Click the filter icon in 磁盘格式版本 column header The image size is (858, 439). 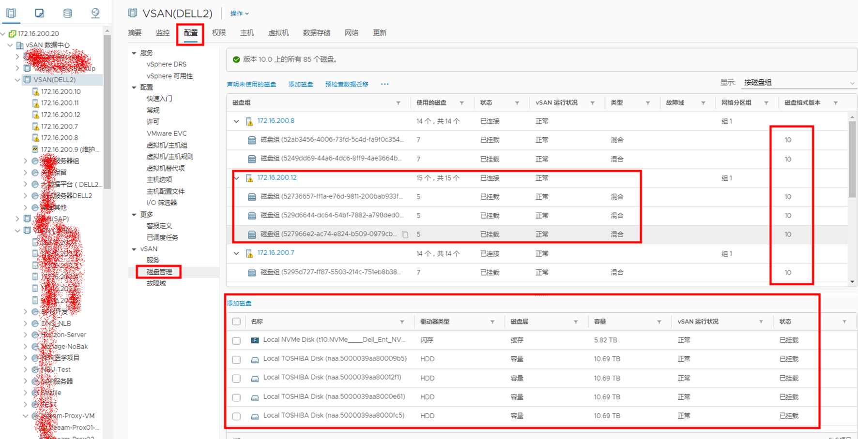point(835,103)
